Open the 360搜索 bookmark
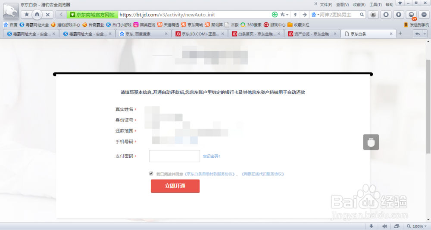The width and height of the screenshot is (431, 230). [x=251, y=25]
